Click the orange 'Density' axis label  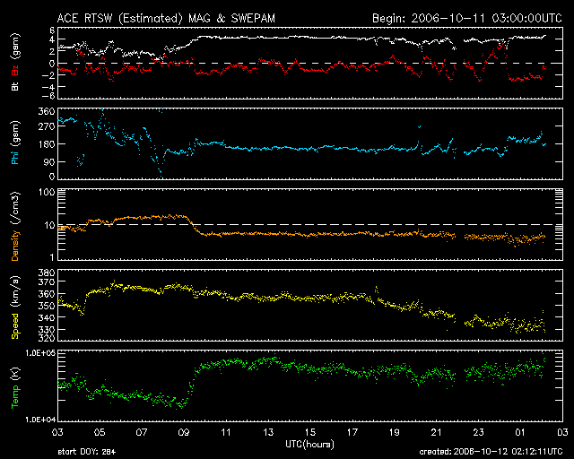15,246
